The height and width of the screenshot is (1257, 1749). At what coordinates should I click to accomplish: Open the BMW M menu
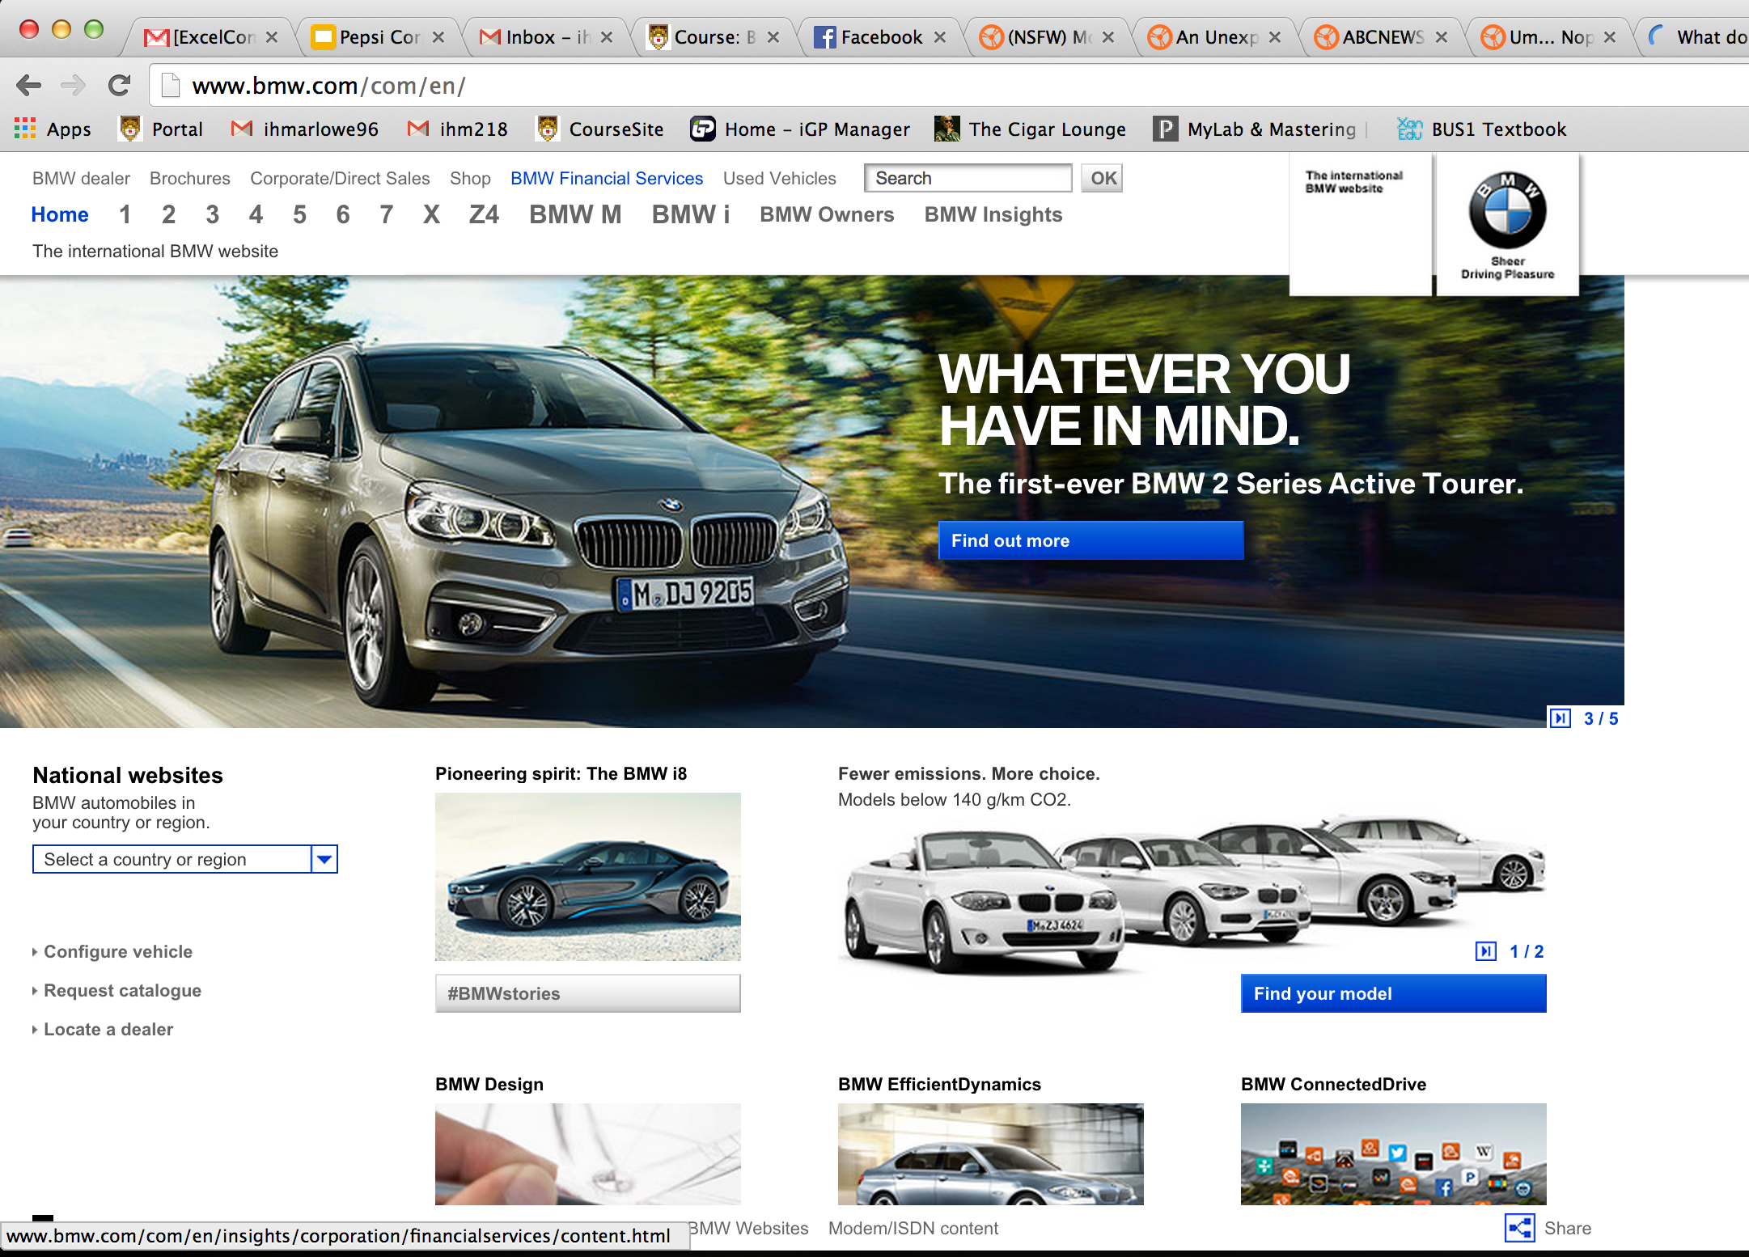point(575,214)
